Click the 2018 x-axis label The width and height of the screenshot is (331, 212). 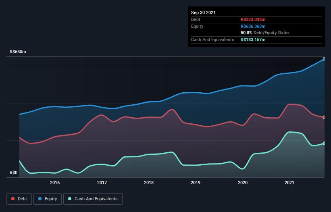pos(149,183)
